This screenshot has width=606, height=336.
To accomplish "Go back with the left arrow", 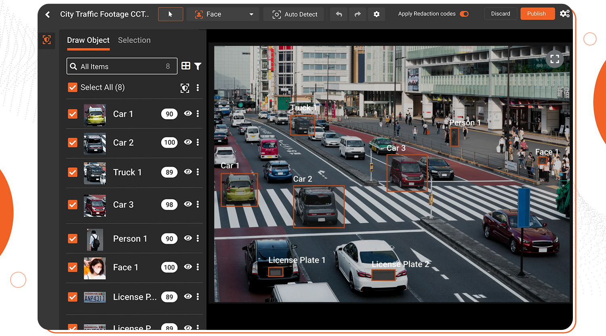I will click(x=48, y=15).
